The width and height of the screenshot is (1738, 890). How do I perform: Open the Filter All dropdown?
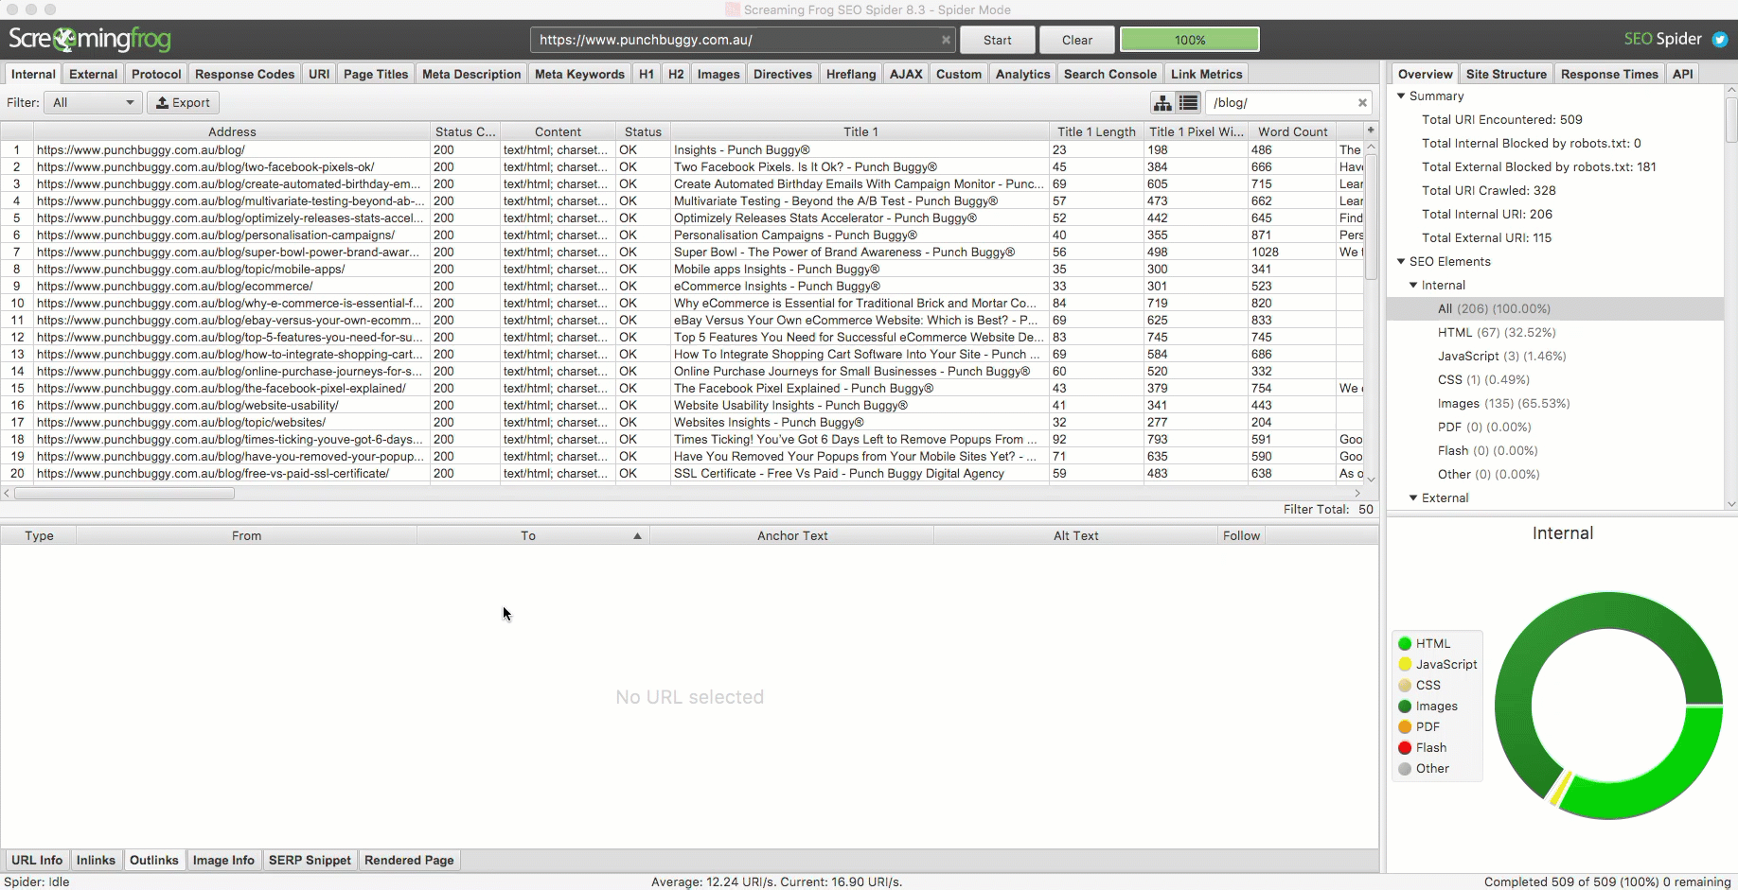[93, 102]
